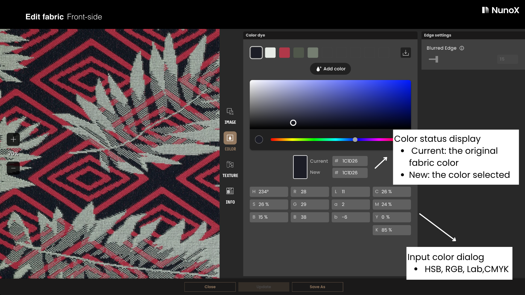
Task: Click the Add color button
Action: click(x=330, y=69)
